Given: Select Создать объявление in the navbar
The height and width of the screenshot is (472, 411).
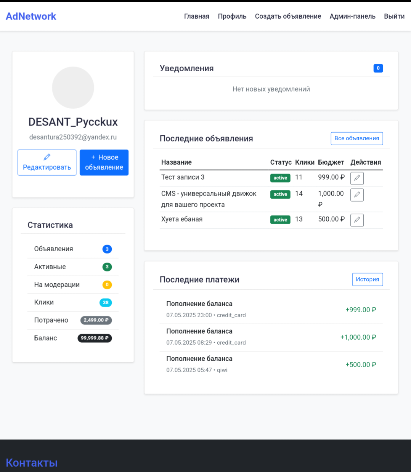Looking at the screenshot, I should [288, 16].
